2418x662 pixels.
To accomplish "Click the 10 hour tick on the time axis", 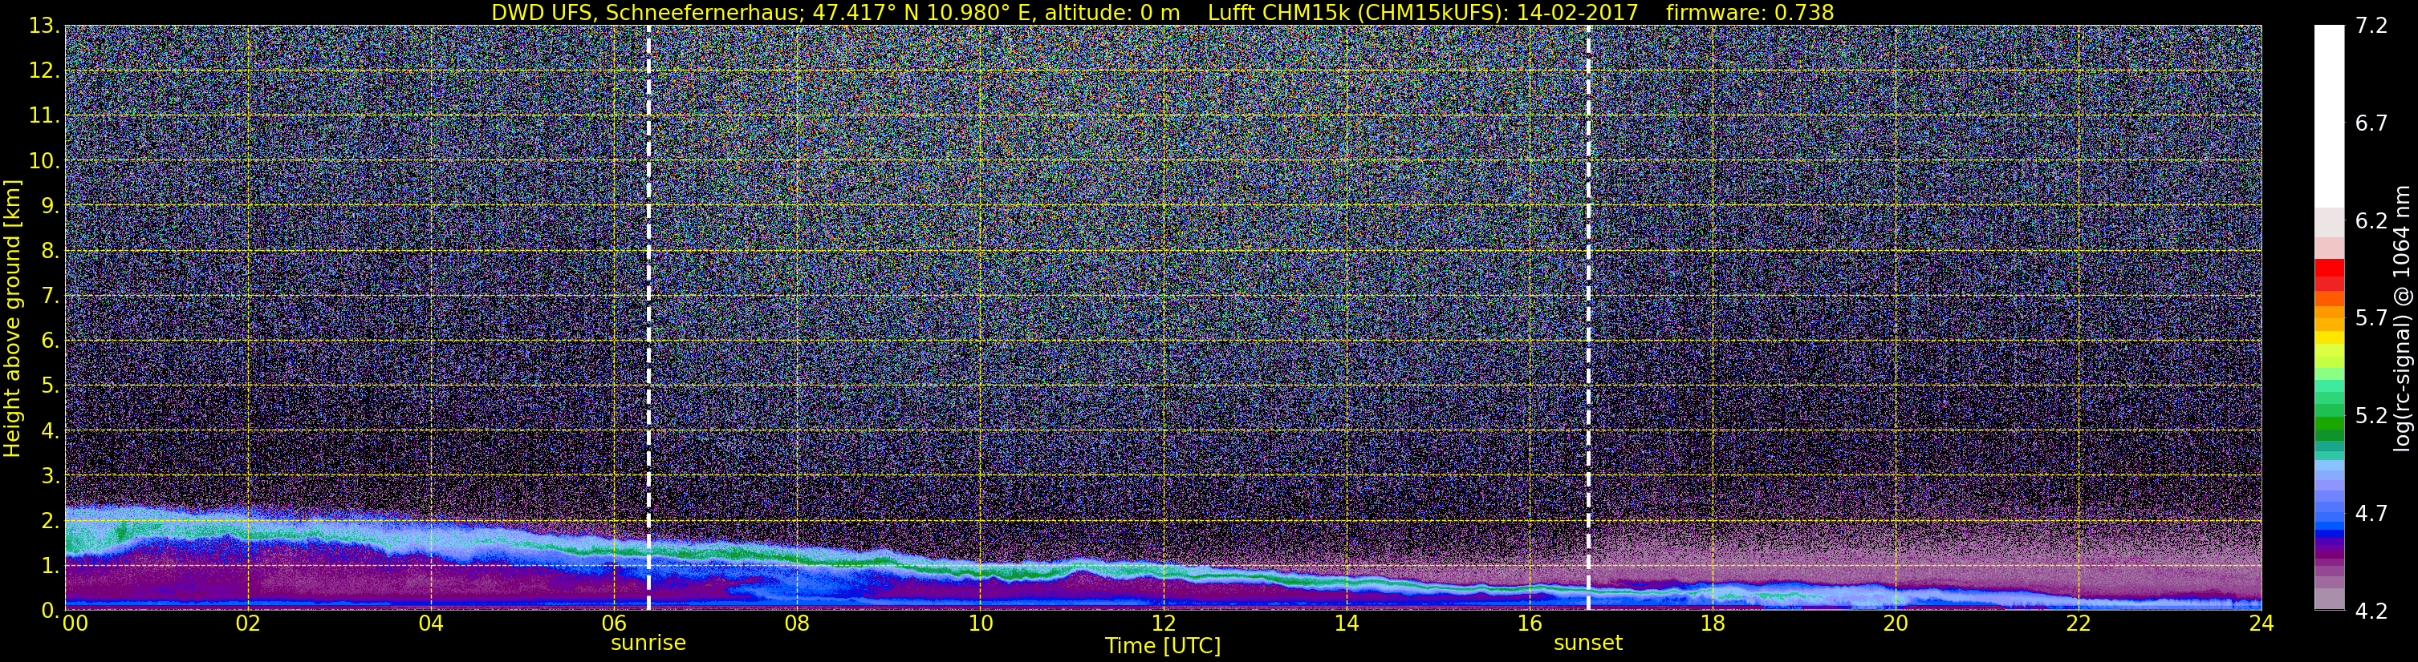I will click(x=980, y=624).
